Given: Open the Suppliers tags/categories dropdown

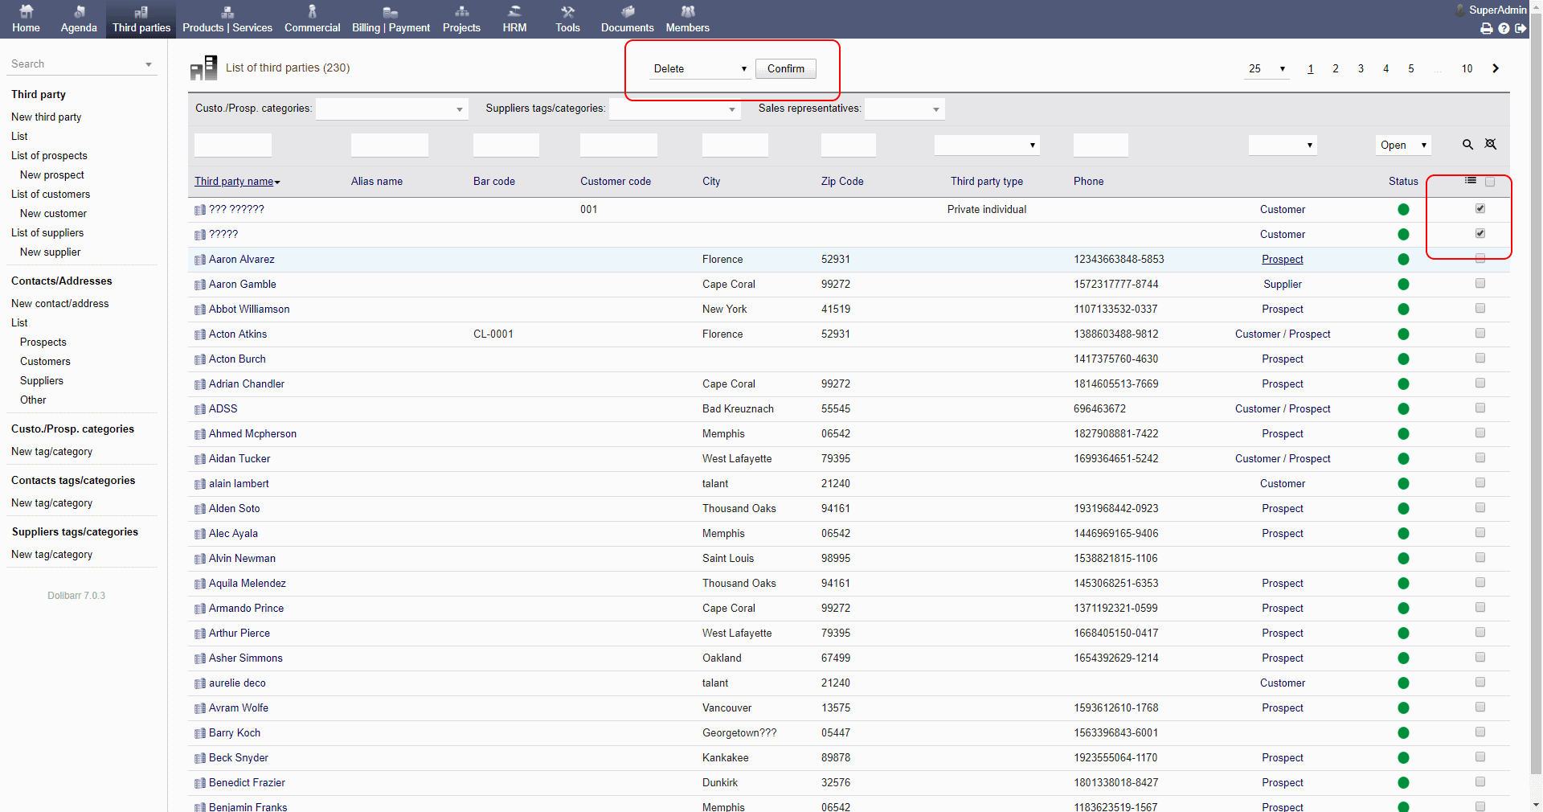Looking at the screenshot, I should pos(674,109).
